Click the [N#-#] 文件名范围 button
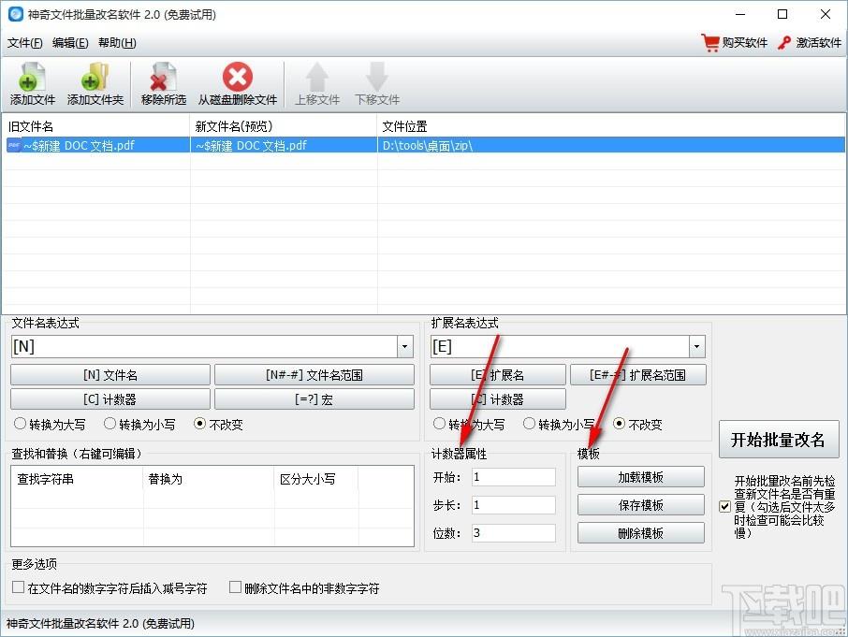 [314, 375]
